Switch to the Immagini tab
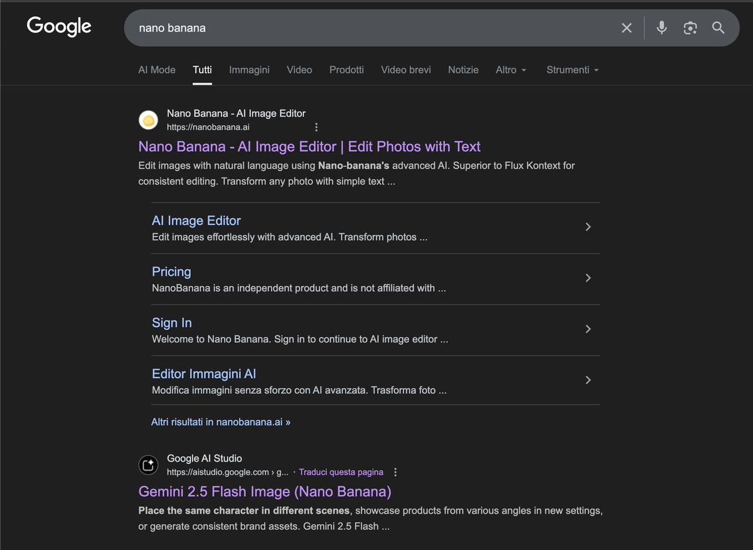The image size is (753, 550). [249, 70]
